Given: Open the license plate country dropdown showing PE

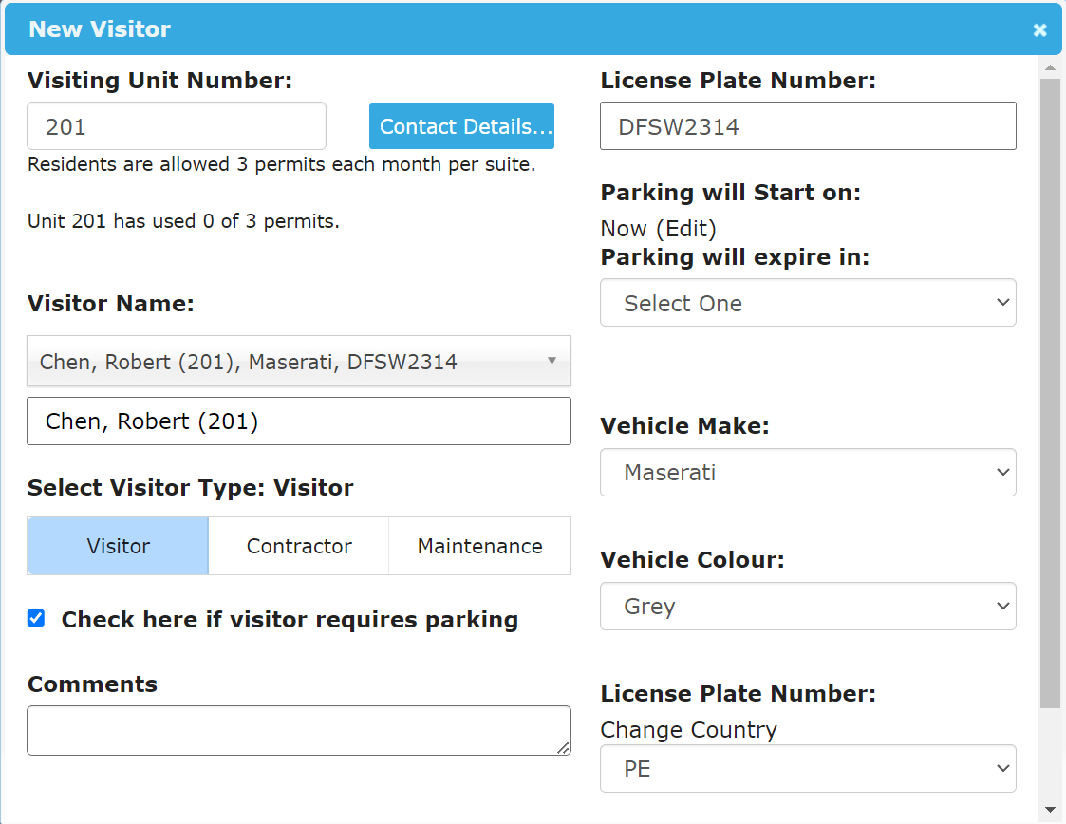Looking at the screenshot, I should tap(808, 768).
